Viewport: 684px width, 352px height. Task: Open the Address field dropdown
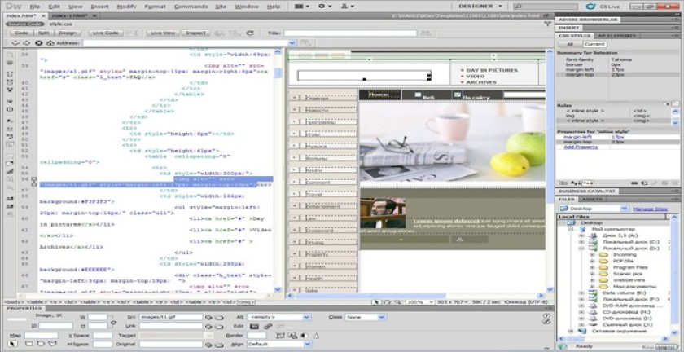pyautogui.click(x=292, y=43)
